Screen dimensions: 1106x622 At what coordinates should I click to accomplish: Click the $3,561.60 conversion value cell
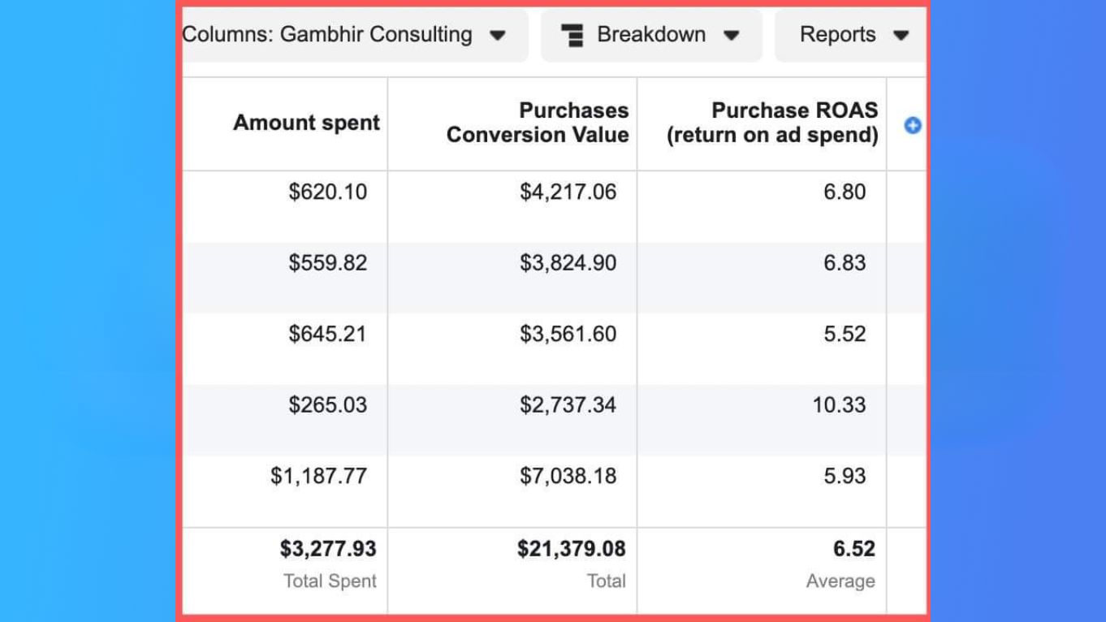(568, 334)
